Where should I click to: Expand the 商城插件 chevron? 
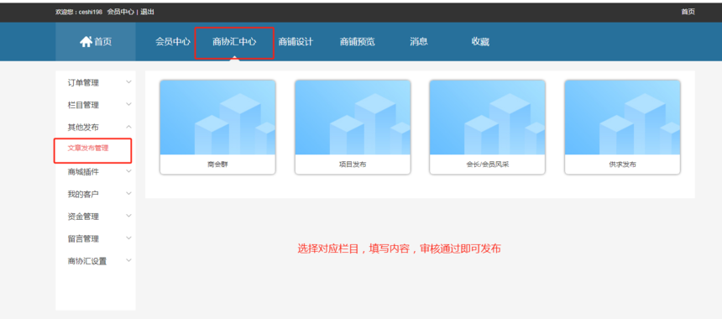[x=129, y=171]
